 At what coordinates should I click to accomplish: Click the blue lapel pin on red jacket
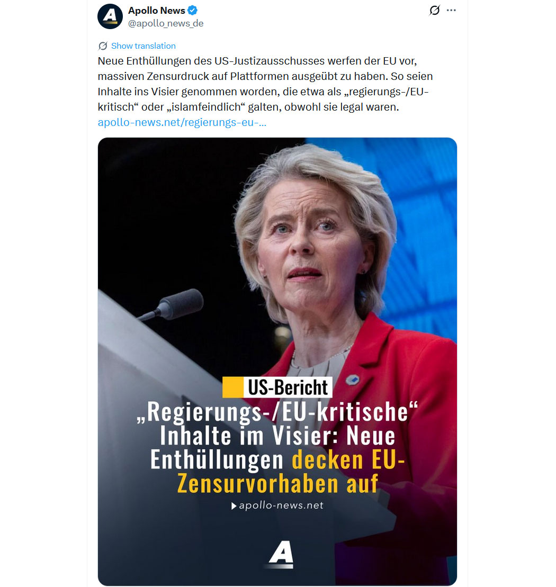tap(352, 381)
